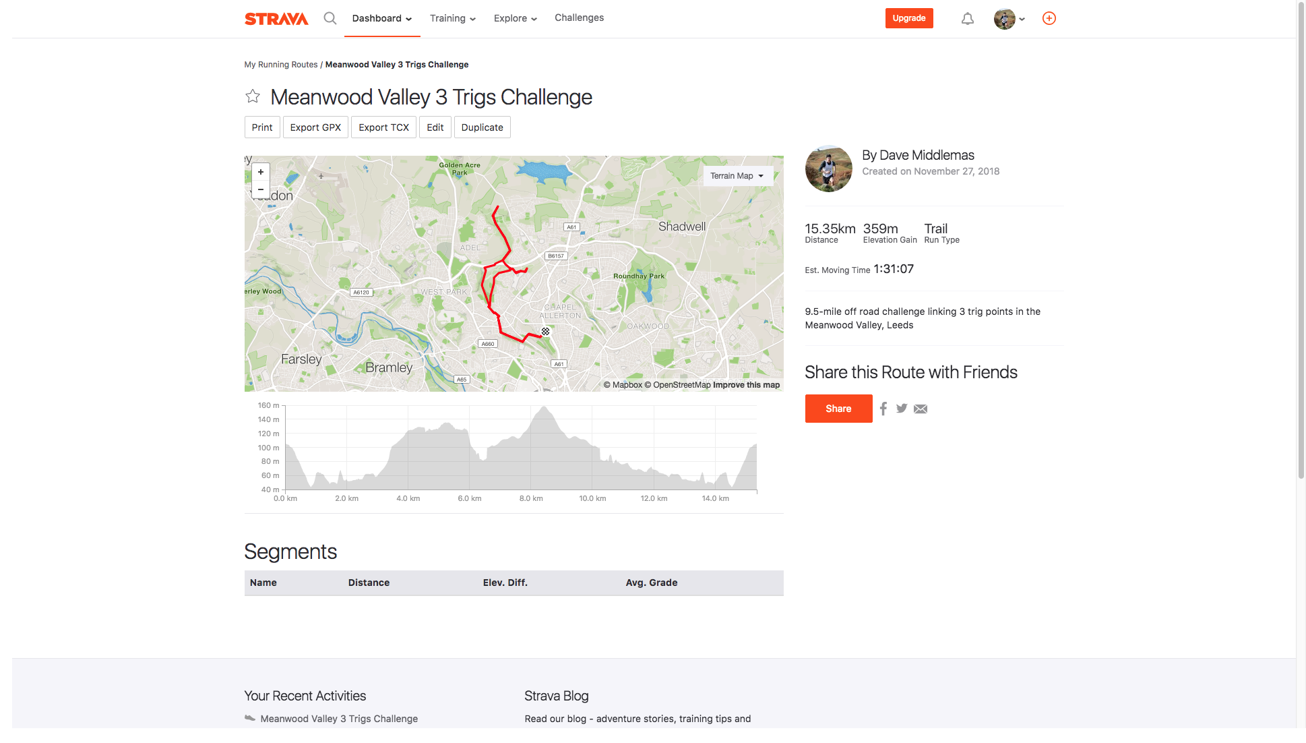Go to the Challenges tab
The image size is (1306, 743).
click(579, 18)
